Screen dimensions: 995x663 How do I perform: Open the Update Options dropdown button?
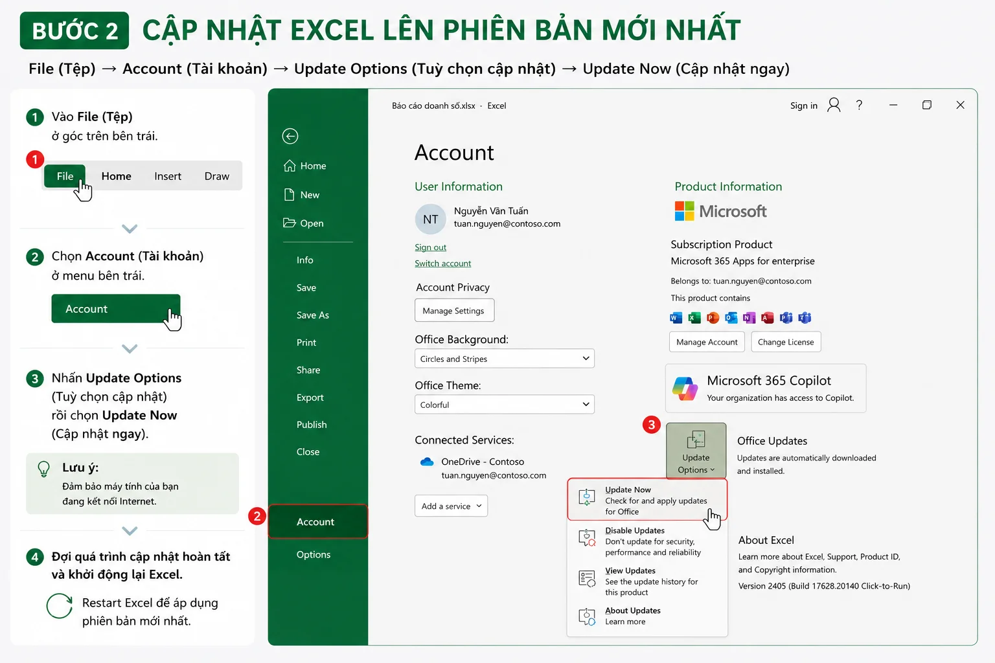tap(696, 451)
